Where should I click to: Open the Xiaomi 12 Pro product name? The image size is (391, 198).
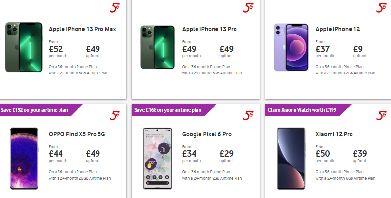(334, 134)
